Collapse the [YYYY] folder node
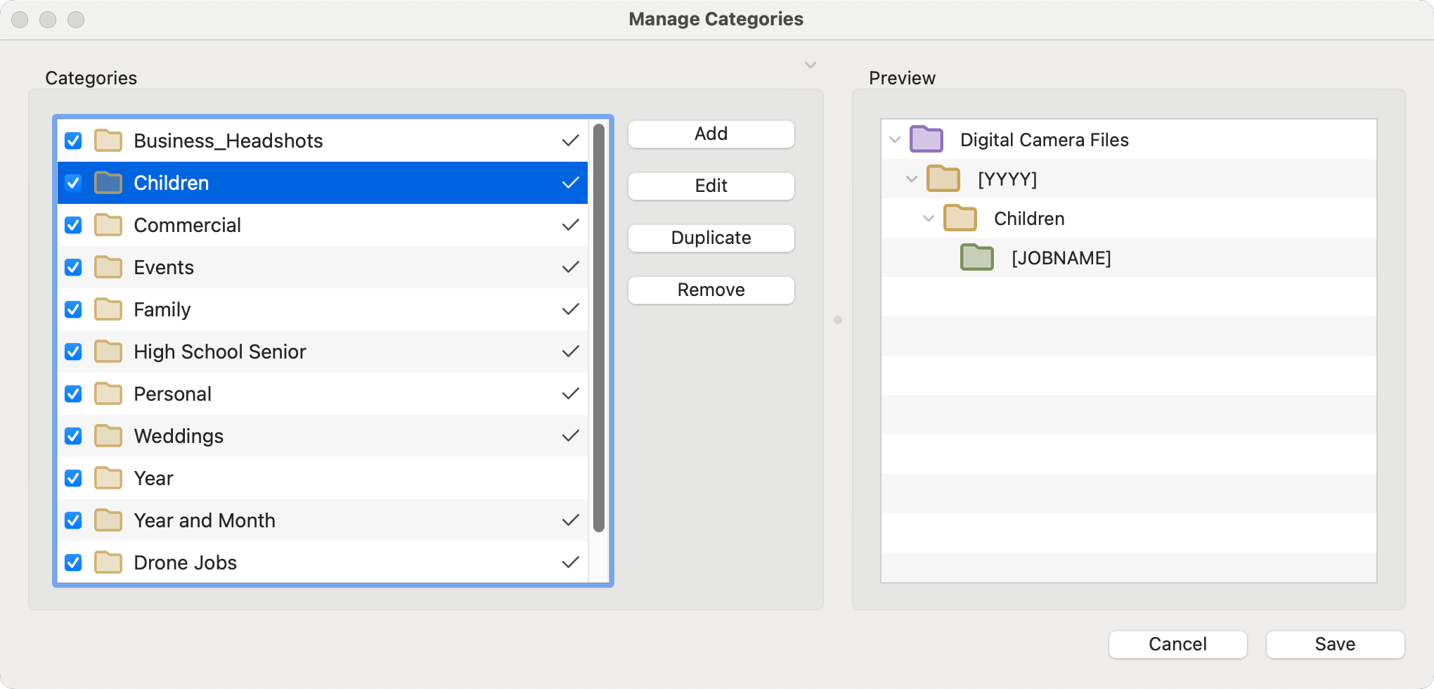 point(912,179)
